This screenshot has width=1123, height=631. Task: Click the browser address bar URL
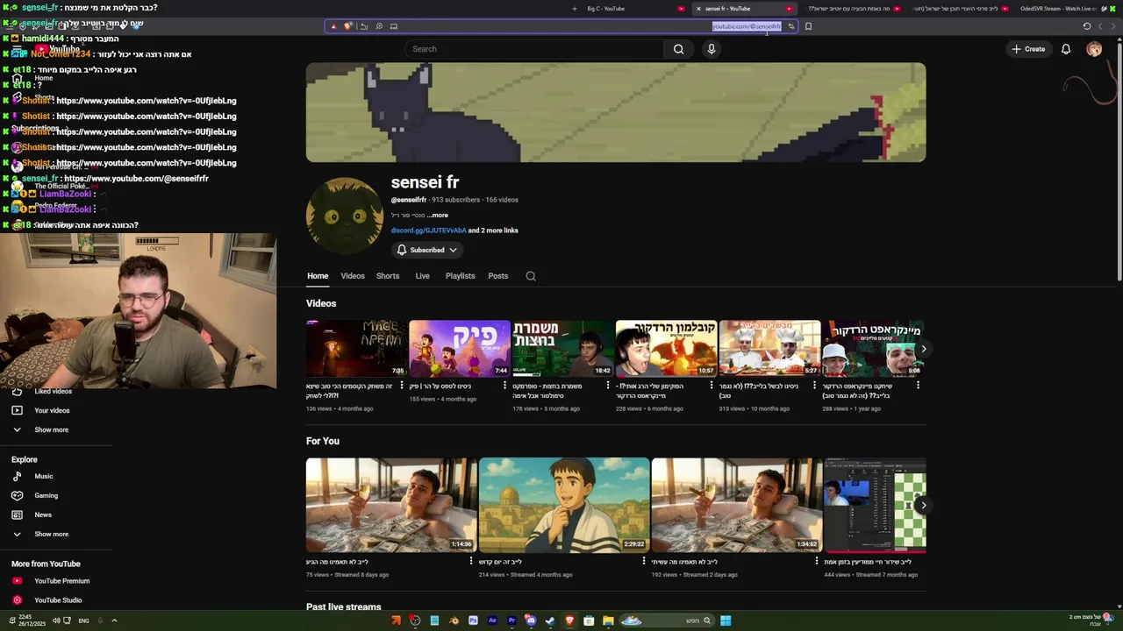[746, 26]
